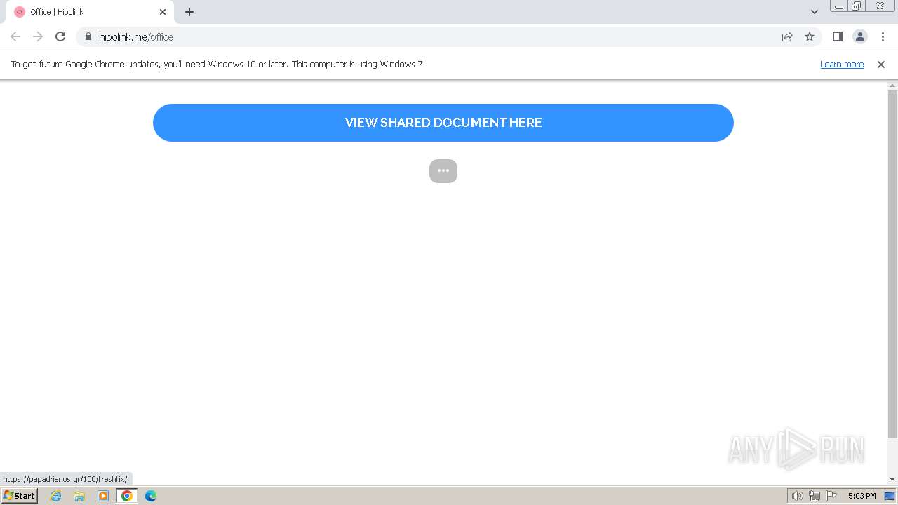The image size is (898, 505).
Task: Bookmark this page with the star
Action: 810,36
